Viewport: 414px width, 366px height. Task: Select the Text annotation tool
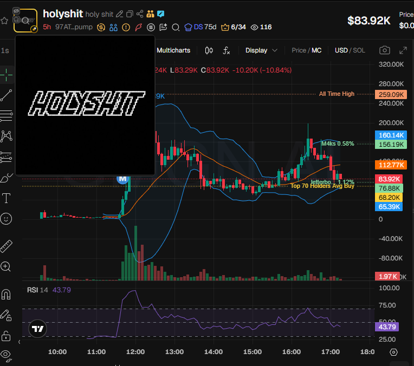point(7,198)
